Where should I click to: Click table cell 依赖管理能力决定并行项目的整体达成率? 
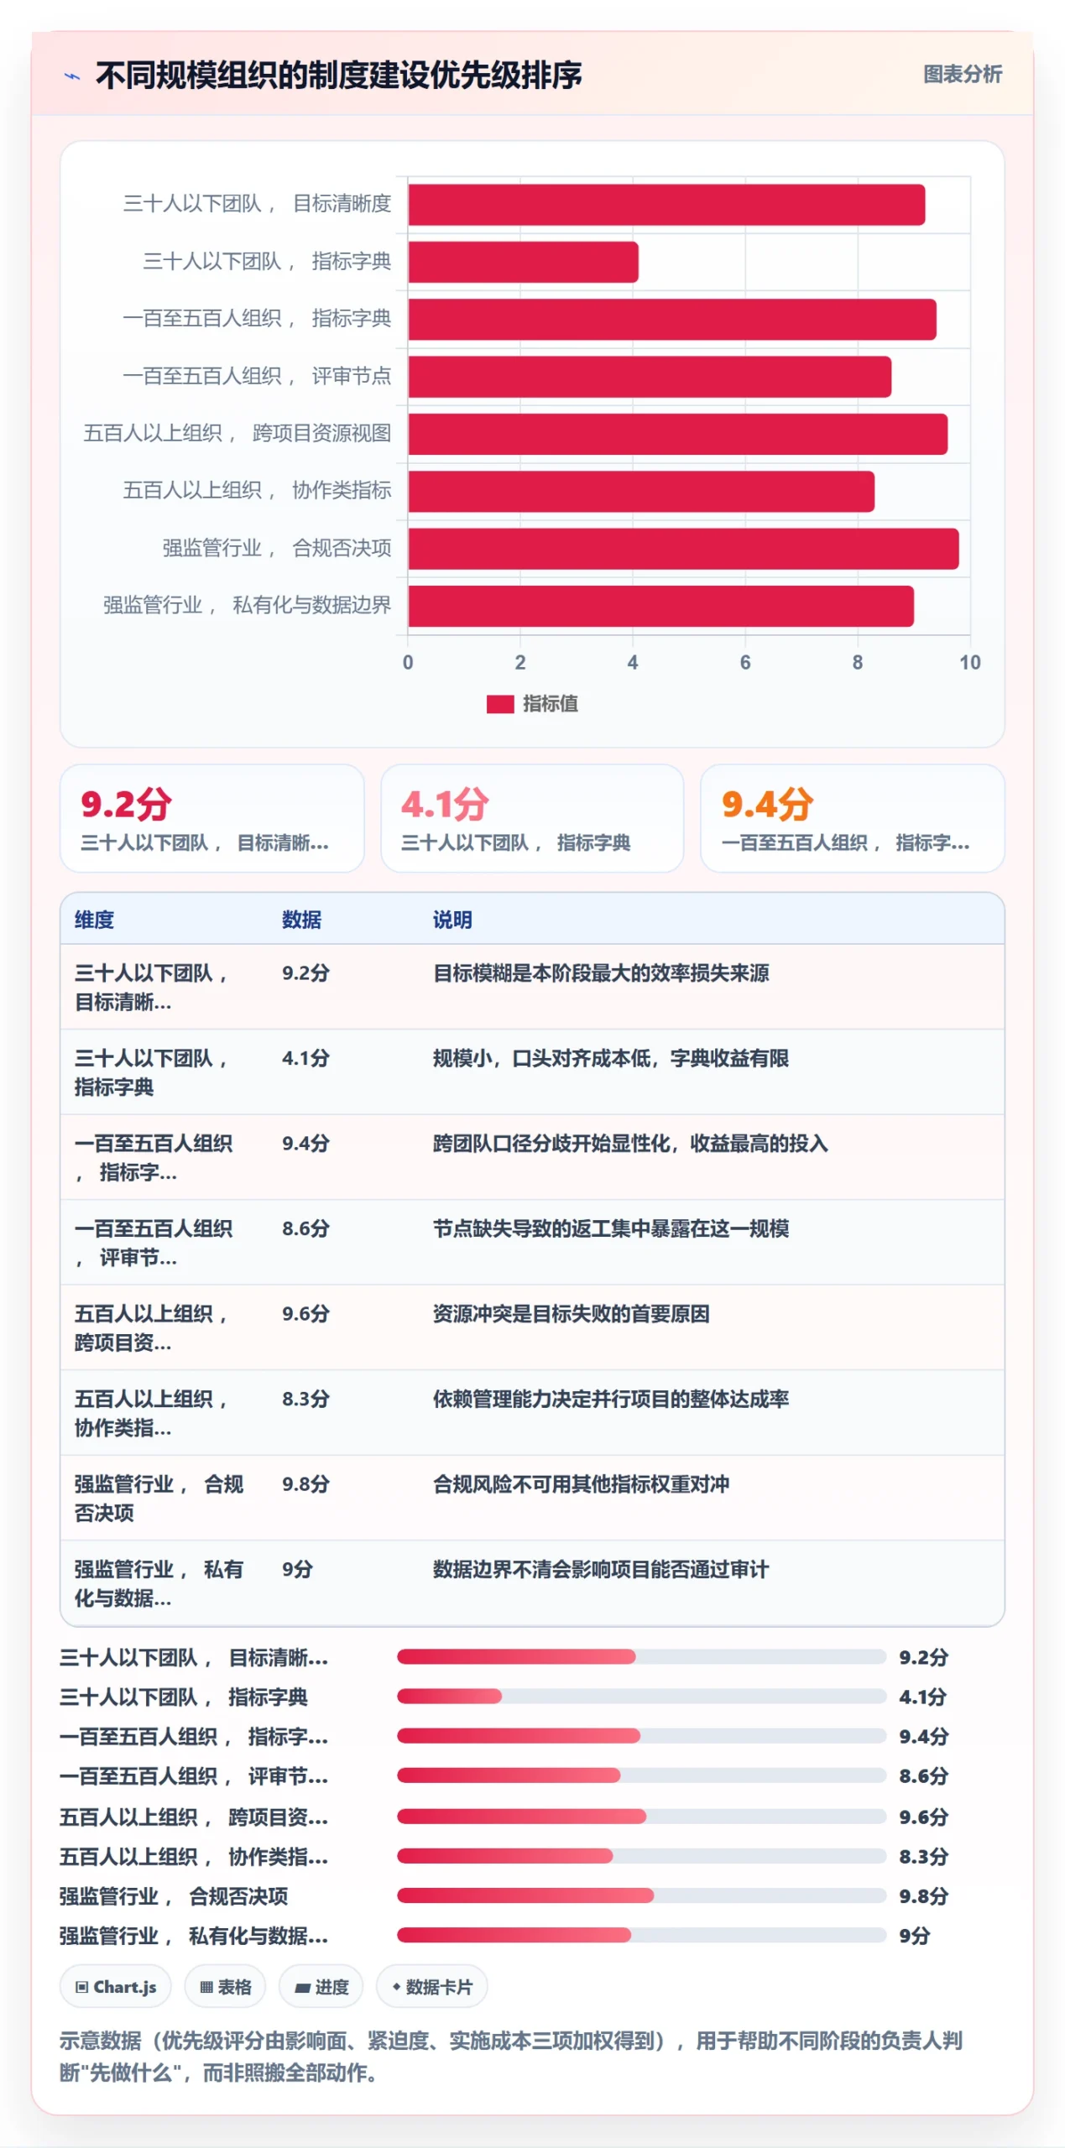[611, 1398]
